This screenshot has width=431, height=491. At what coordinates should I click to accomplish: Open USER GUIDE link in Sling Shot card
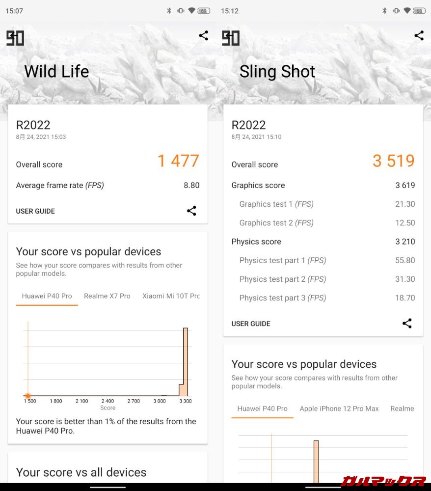tap(251, 324)
